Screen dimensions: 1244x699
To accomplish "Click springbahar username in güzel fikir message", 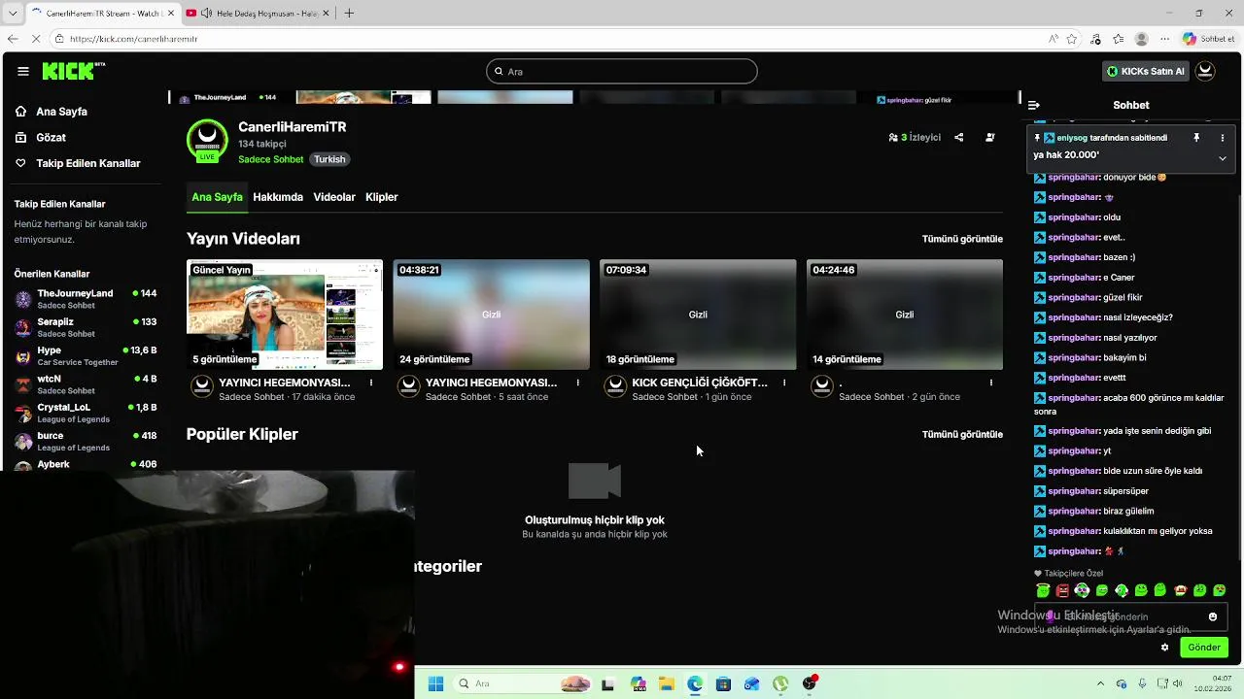I will pyautogui.click(x=1074, y=297).
